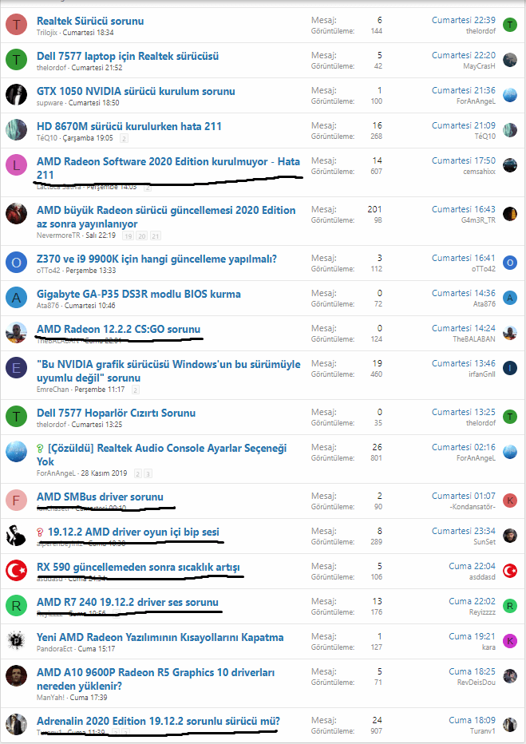Click irfanGnll's last-poster avatar on NVIDIA grafik row
Image resolution: width=526 pixels, height=744 pixels.
tap(510, 368)
